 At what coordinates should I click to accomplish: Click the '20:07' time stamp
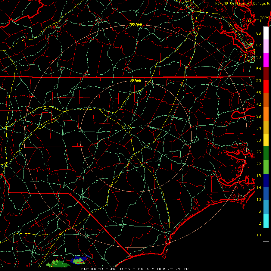[183, 269]
